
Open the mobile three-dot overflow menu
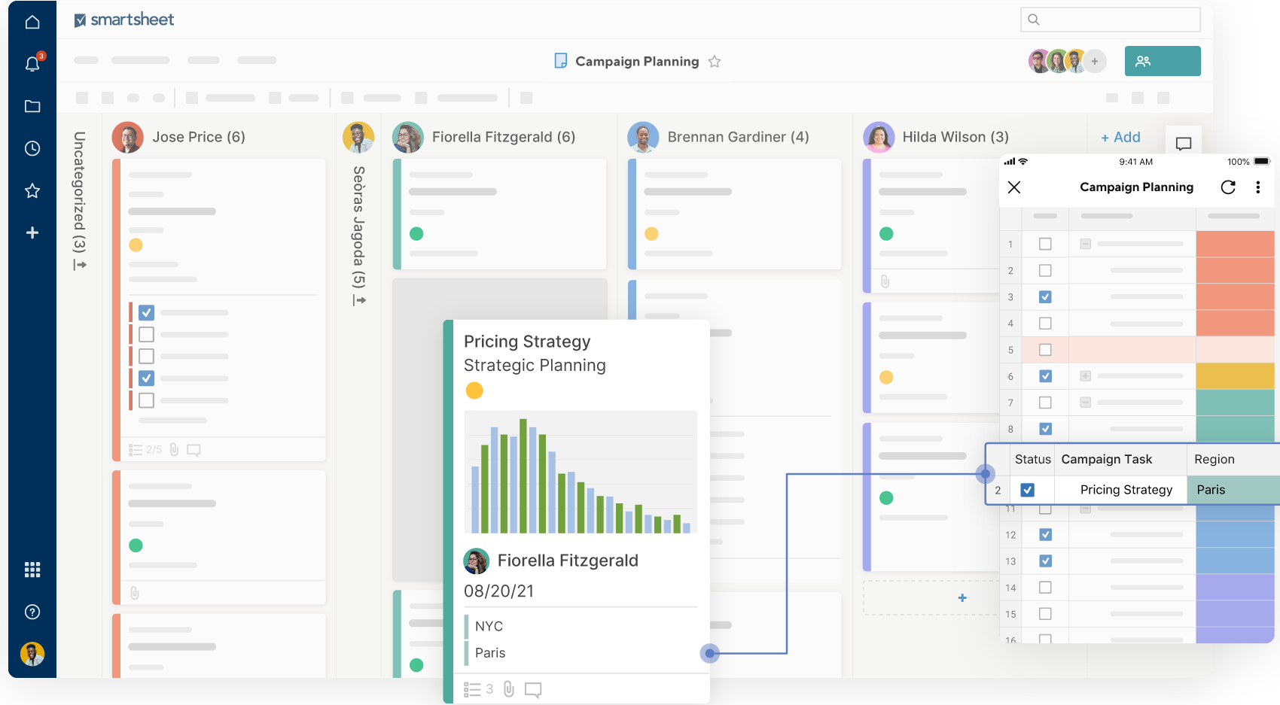[1257, 187]
